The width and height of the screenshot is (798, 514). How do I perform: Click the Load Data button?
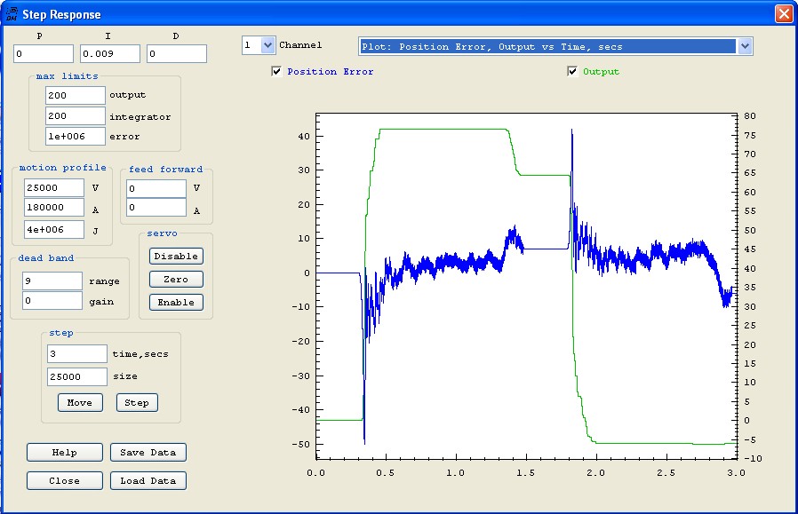[x=148, y=481]
